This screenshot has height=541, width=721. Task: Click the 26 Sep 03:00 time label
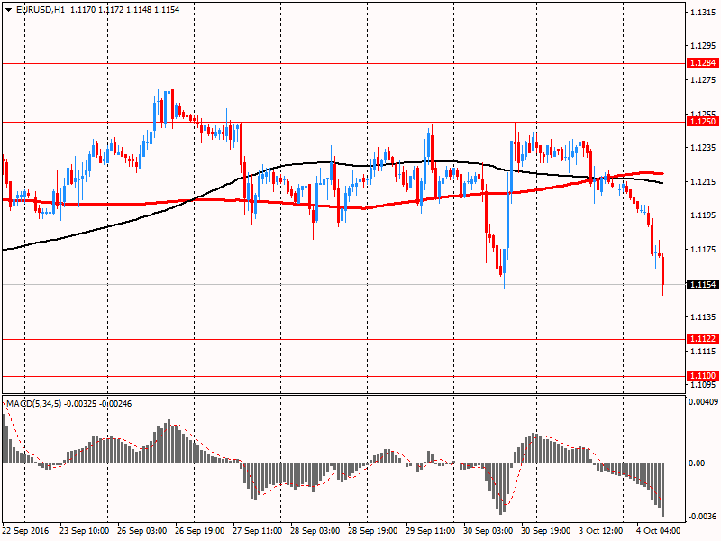point(141,531)
